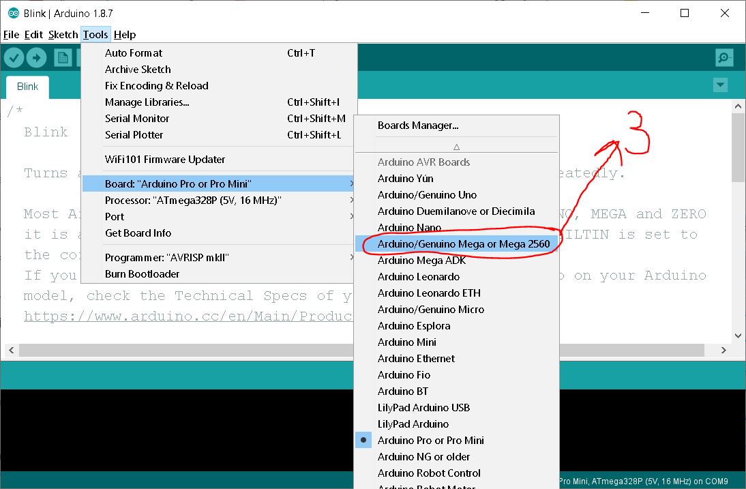This screenshot has width=746, height=489.
Task: Click the Verify checkmark button
Action: pyautogui.click(x=14, y=58)
